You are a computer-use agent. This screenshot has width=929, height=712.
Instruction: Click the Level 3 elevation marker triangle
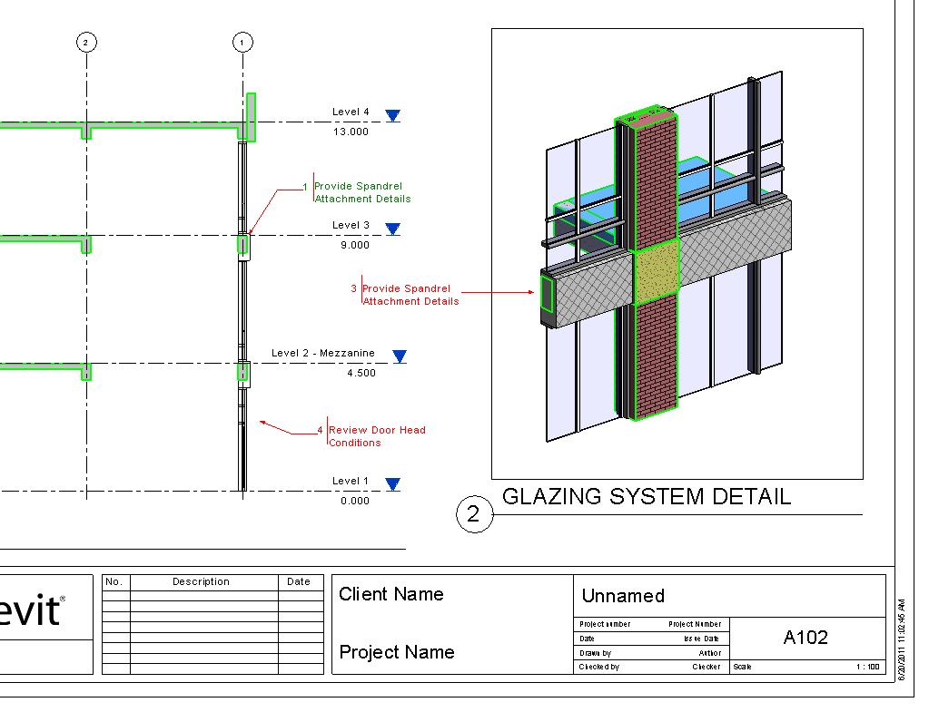pos(391,229)
